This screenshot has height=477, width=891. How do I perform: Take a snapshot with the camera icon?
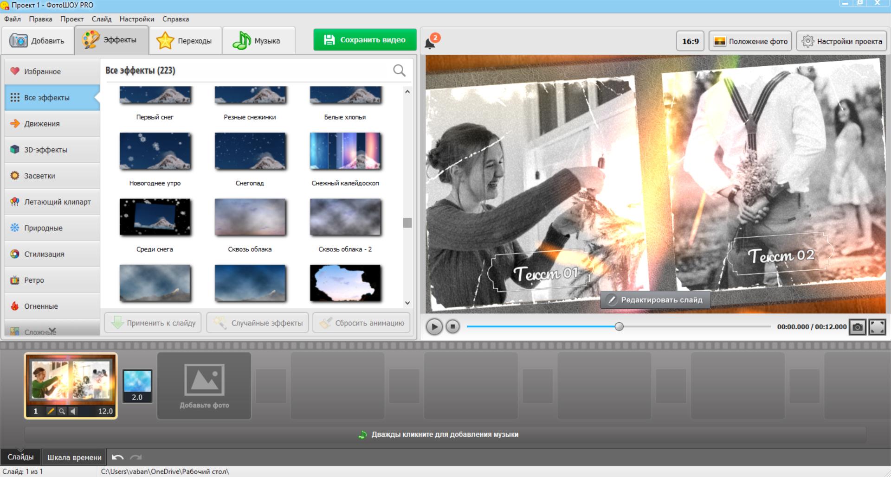858,327
